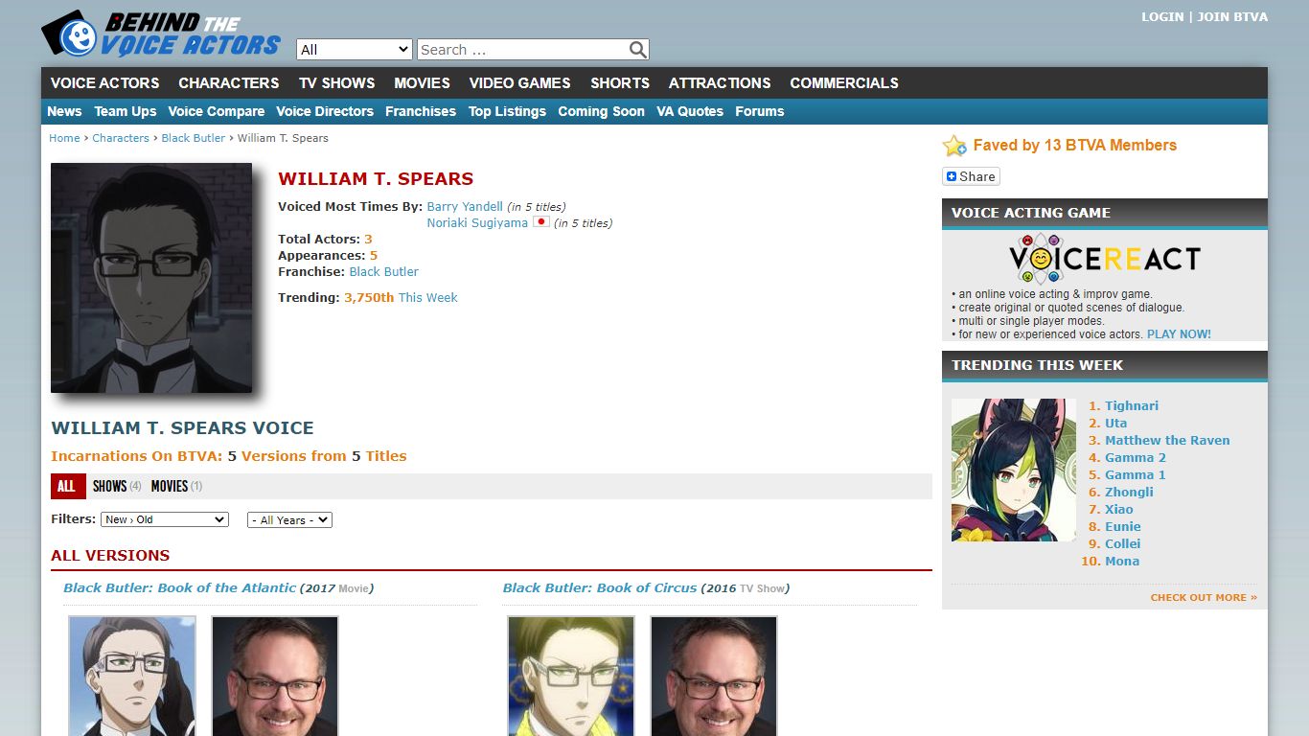The width and height of the screenshot is (1309, 736).
Task: Open Forums in the sub-navigation
Action: [x=760, y=111]
